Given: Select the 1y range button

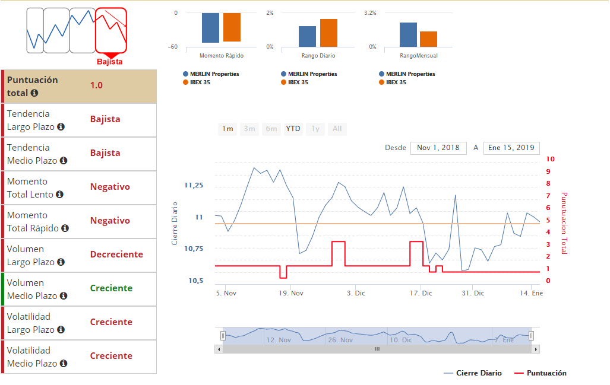Looking at the screenshot, I should [315, 129].
